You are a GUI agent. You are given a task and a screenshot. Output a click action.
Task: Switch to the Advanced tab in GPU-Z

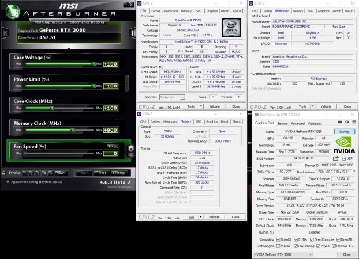pyautogui.click(x=298, y=123)
